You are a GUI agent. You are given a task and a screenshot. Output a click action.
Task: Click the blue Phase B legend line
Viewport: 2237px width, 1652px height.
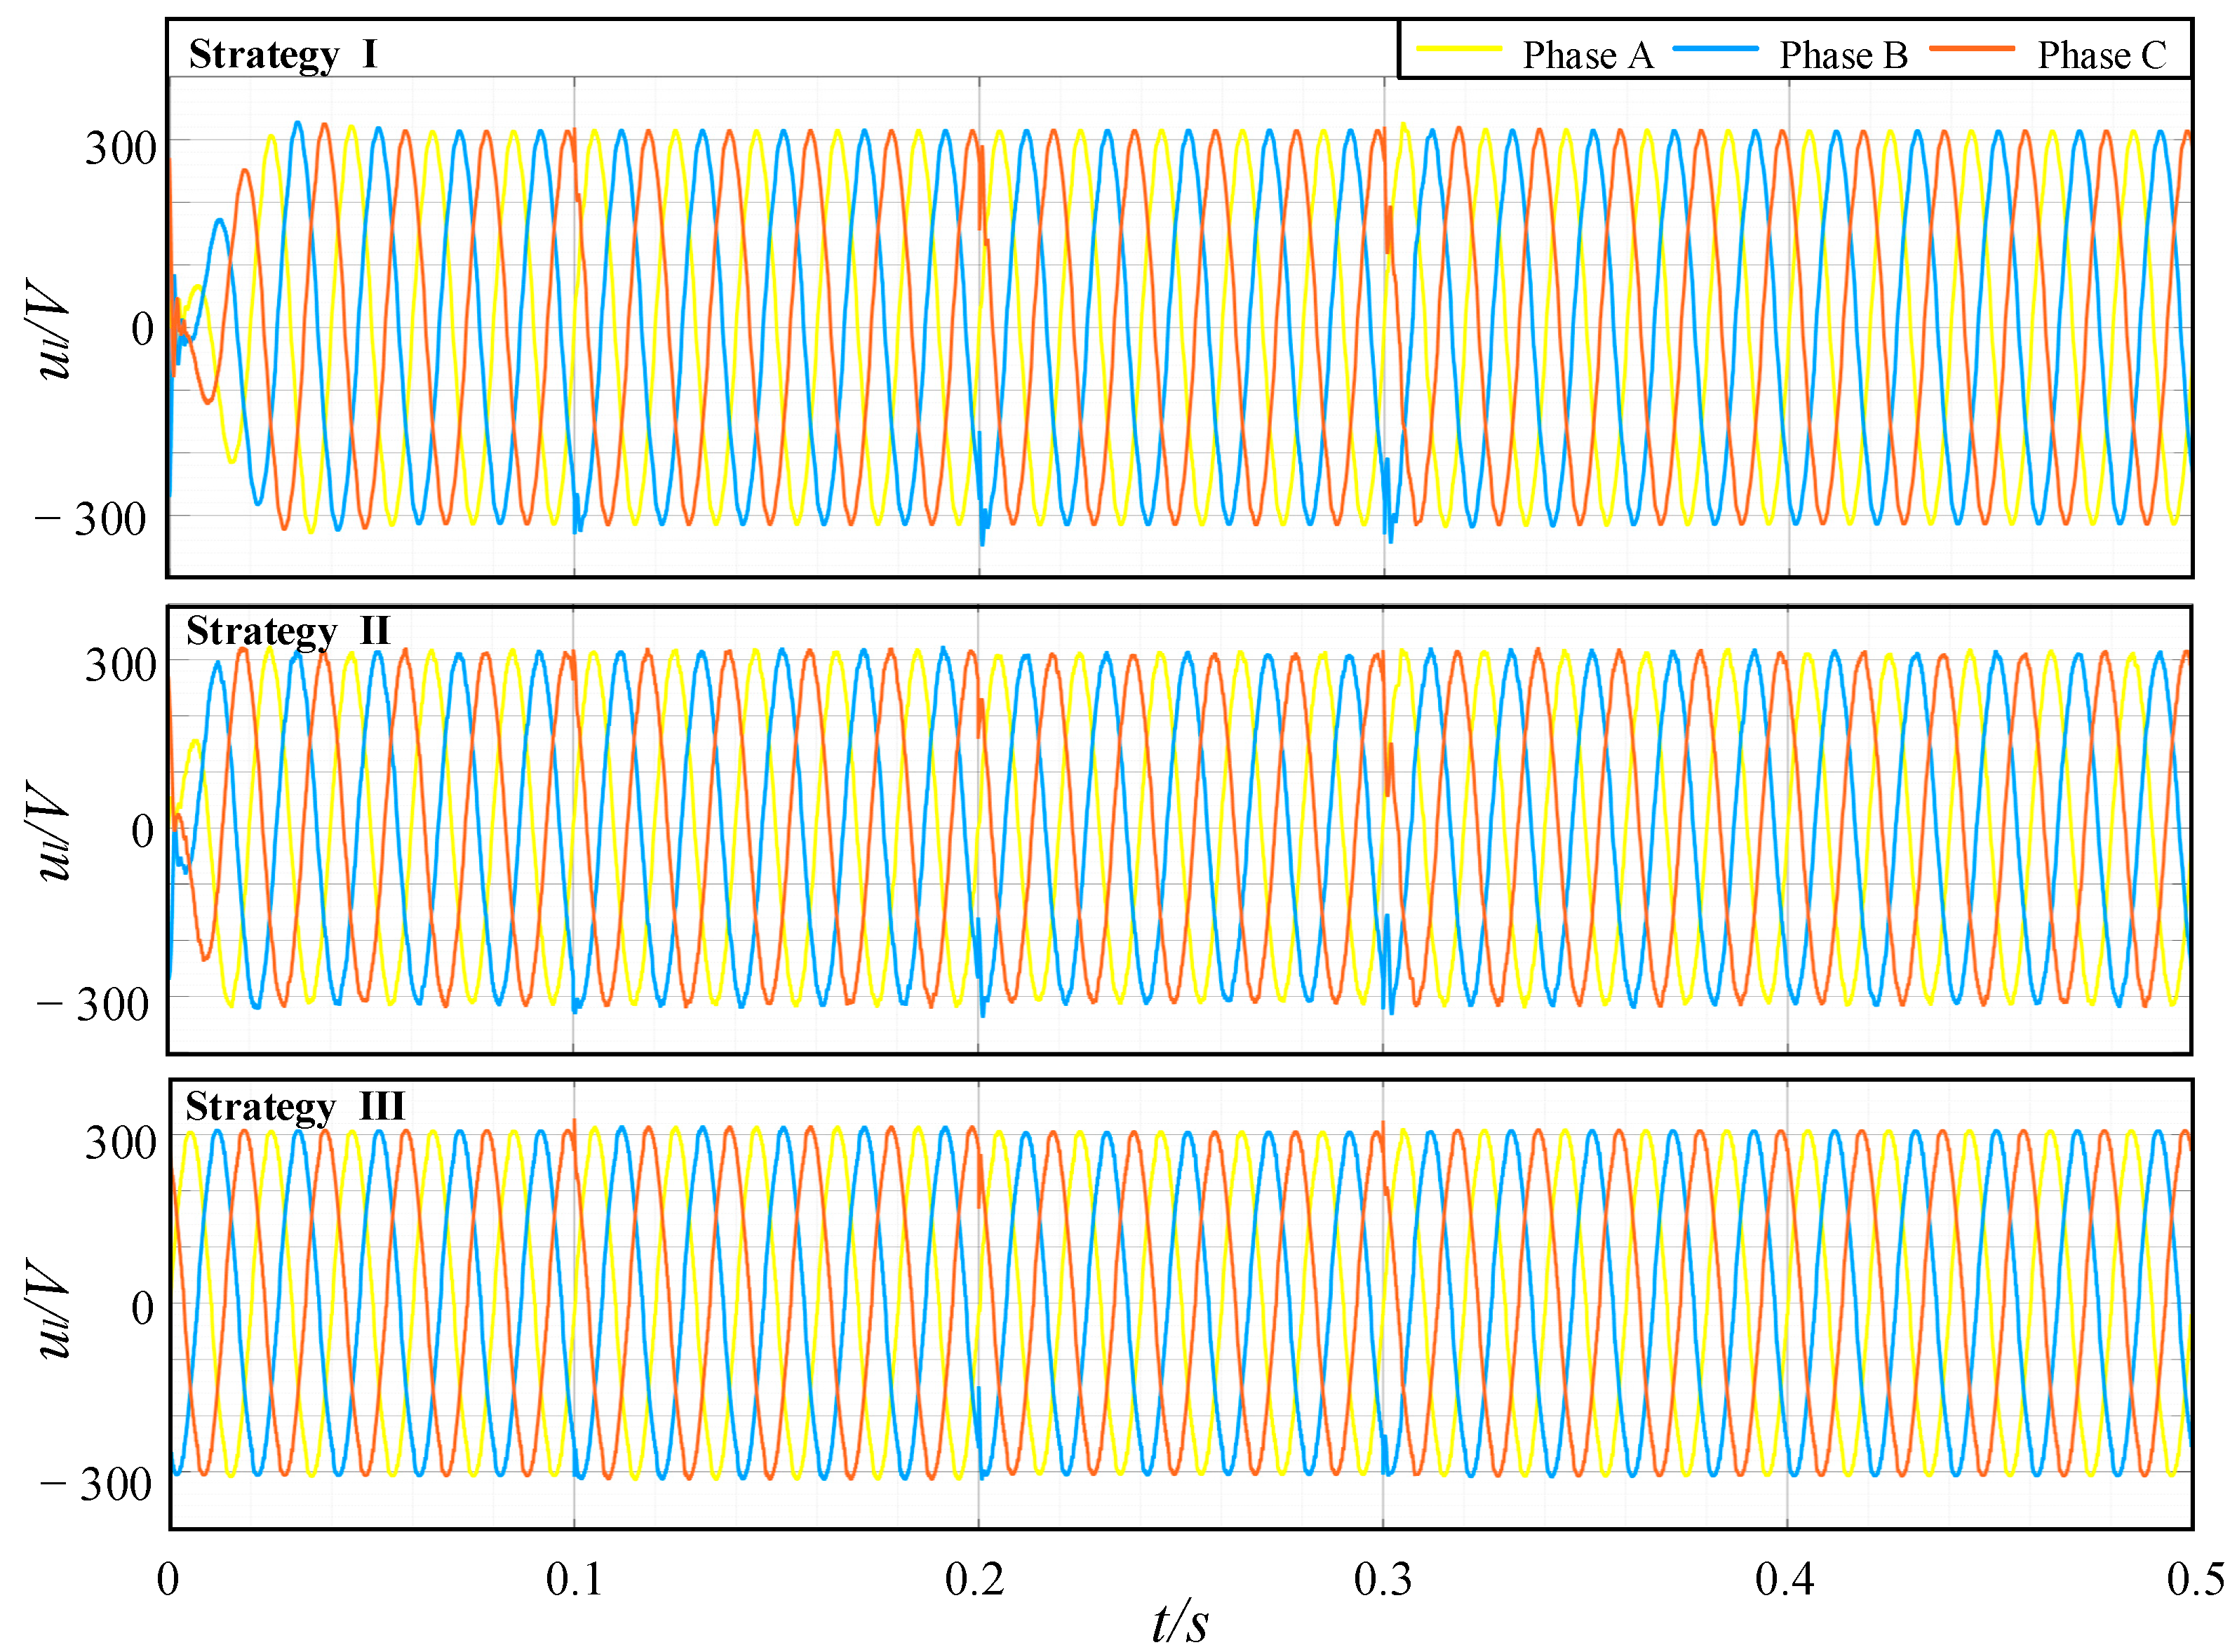click(1716, 48)
